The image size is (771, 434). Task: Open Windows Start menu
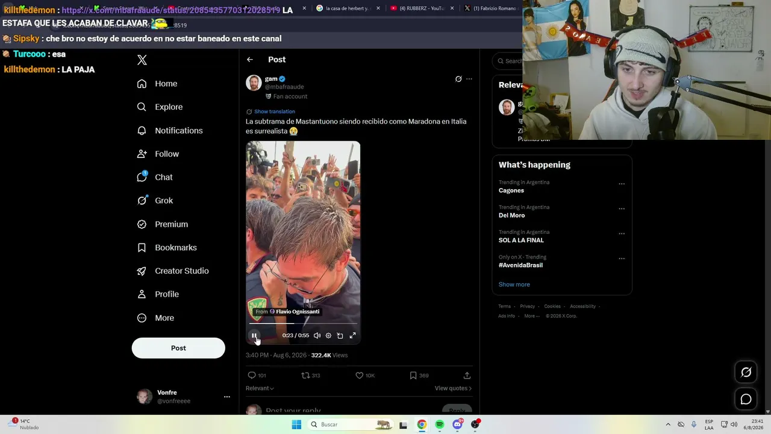[296, 424]
